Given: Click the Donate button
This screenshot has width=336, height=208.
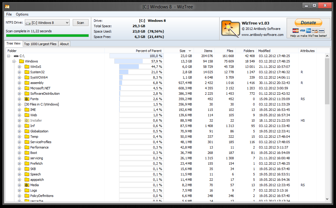Looking at the screenshot, I should click(308, 23).
